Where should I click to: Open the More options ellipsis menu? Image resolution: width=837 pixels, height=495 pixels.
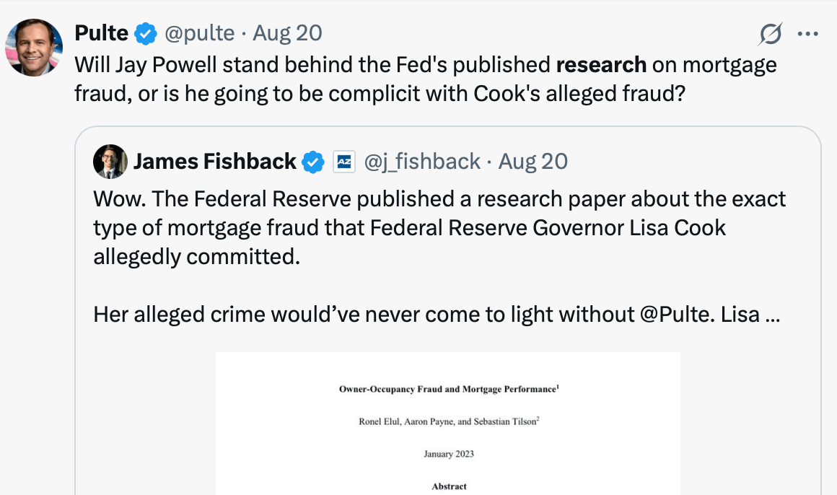tap(808, 34)
